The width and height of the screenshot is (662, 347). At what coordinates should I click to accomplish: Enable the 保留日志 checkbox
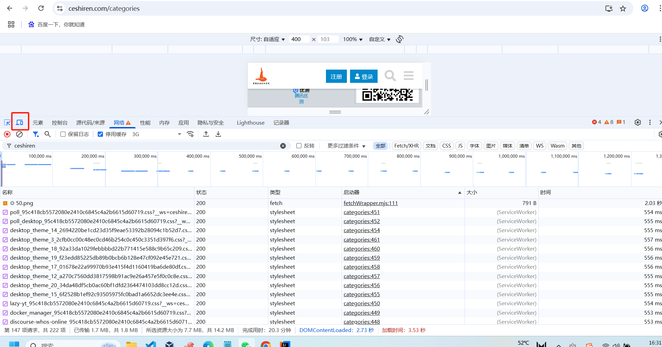tap(63, 134)
